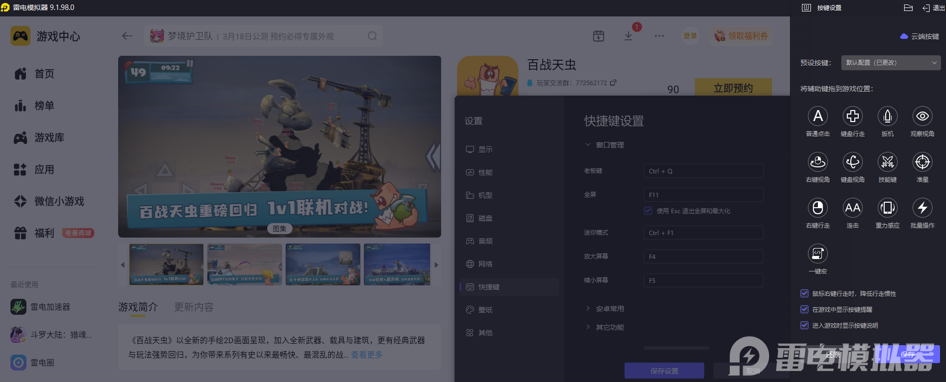Go back with the game center arrow
The width and height of the screenshot is (946, 382).
point(127,36)
